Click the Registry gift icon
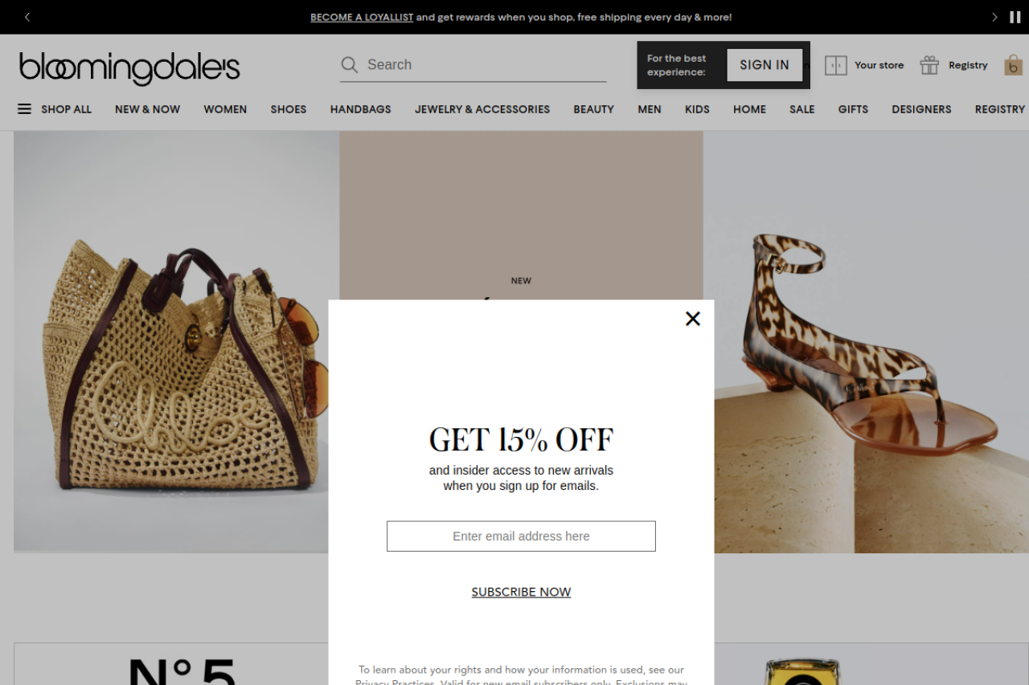Screen dimensions: 1029x685 (929, 65)
